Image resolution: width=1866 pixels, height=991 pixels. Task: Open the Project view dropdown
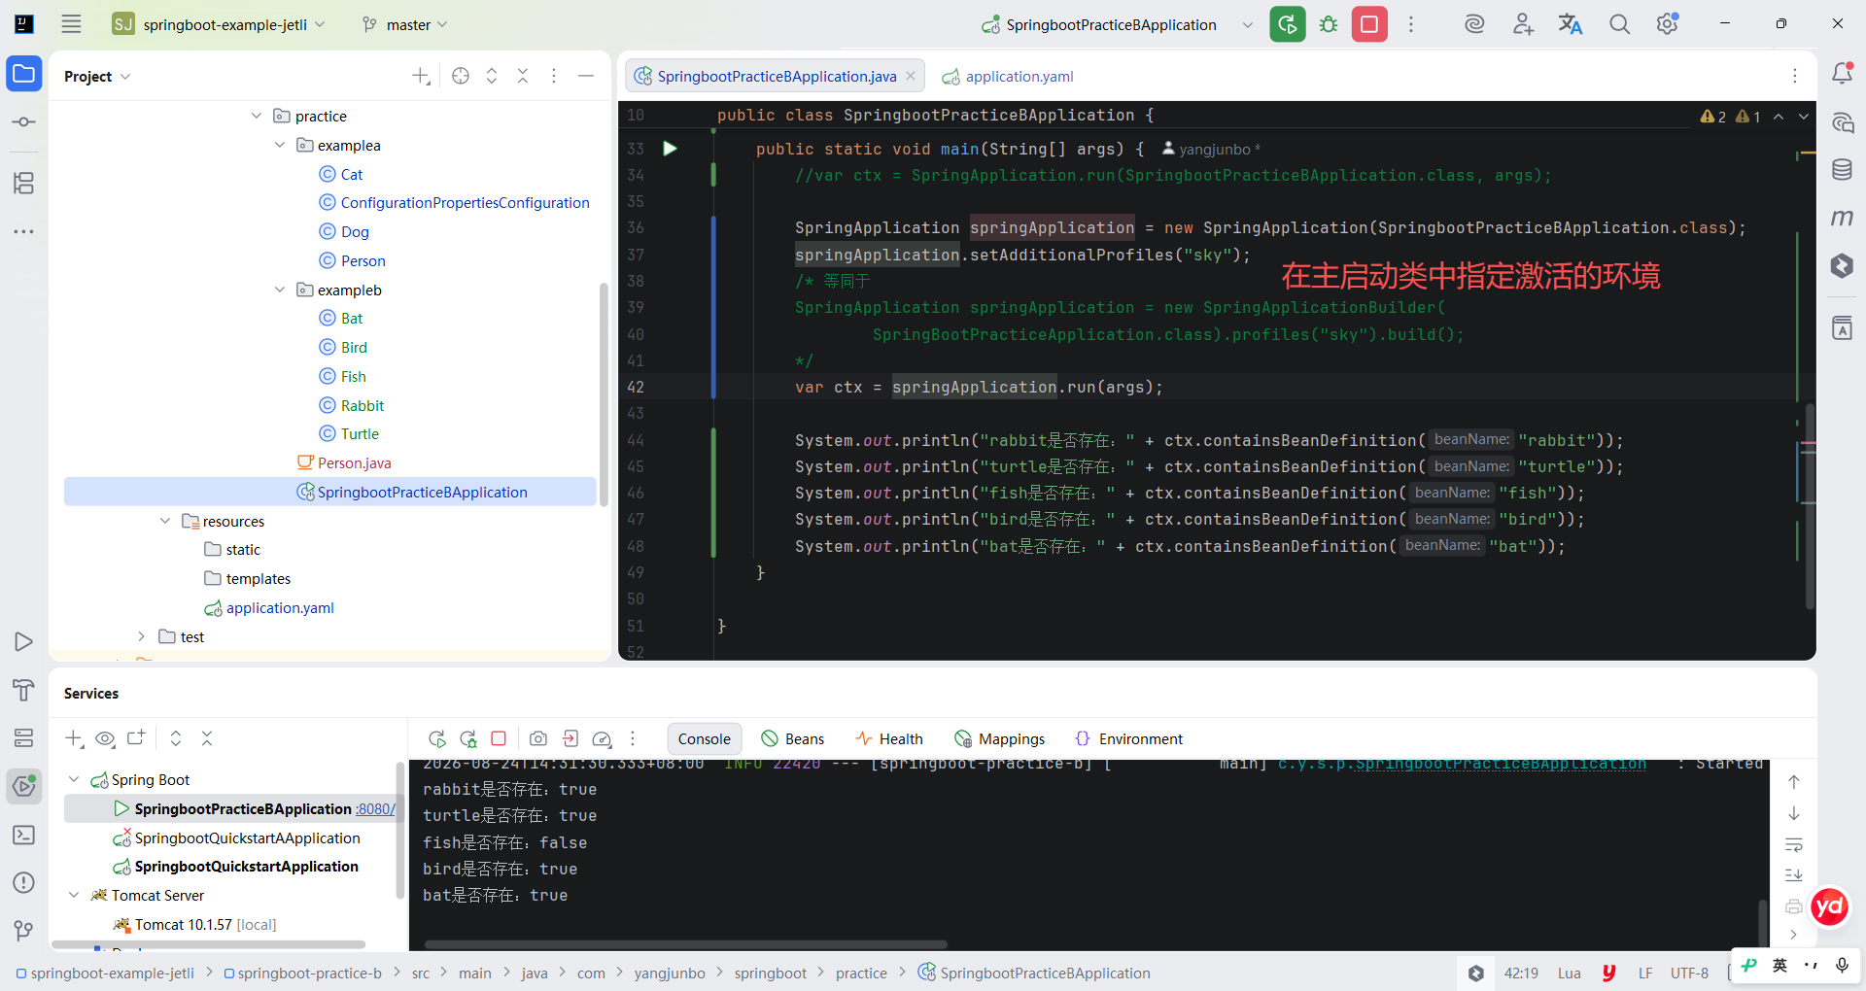[97, 76]
